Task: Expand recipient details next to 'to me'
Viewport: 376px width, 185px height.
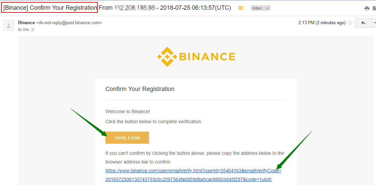Action: click(x=33, y=30)
